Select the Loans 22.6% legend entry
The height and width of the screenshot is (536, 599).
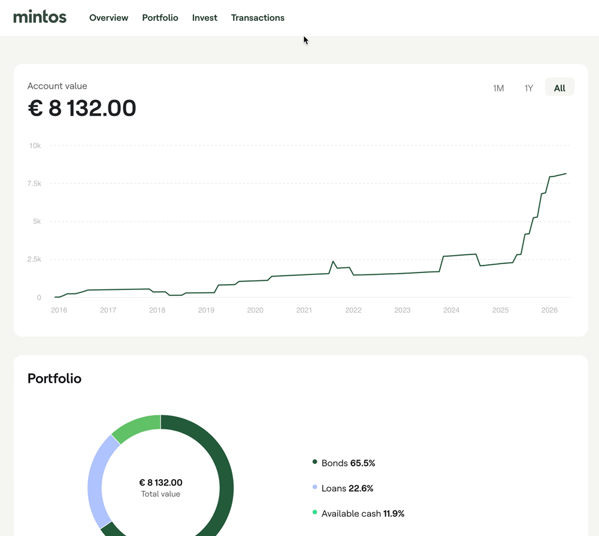[343, 488]
